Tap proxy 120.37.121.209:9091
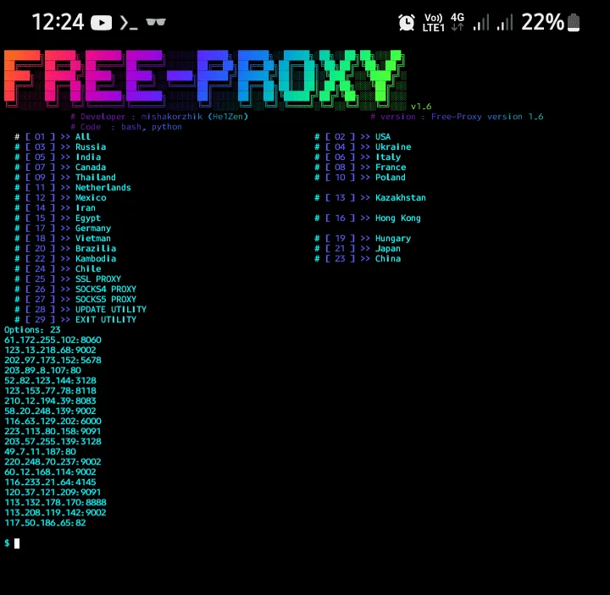610x595 pixels. click(x=53, y=492)
